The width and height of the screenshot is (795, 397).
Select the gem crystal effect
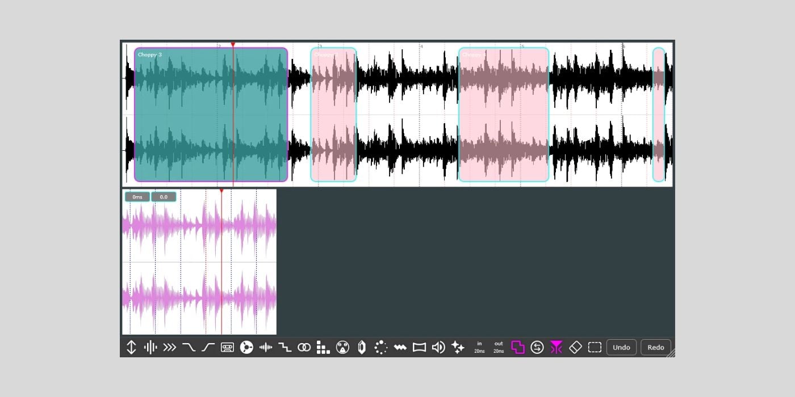click(x=362, y=347)
